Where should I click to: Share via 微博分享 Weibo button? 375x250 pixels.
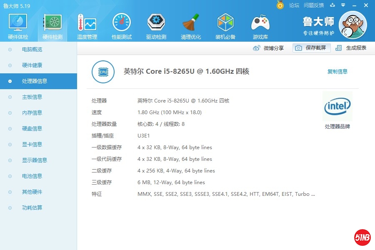tap(269, 48)
